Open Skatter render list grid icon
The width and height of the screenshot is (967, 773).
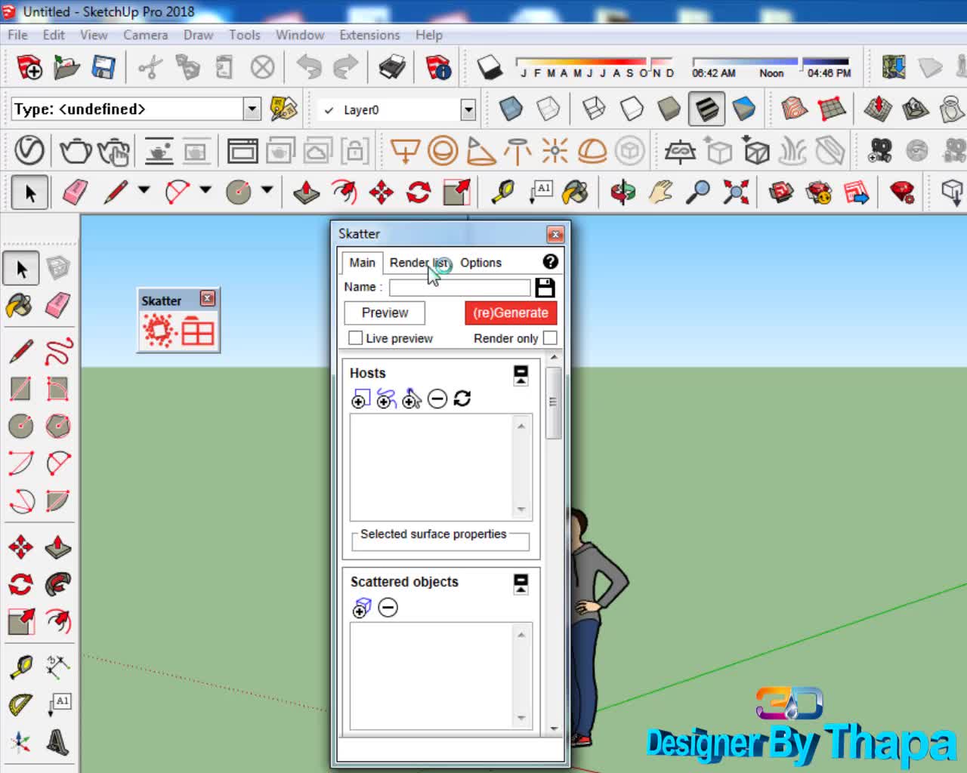point(198,331)
